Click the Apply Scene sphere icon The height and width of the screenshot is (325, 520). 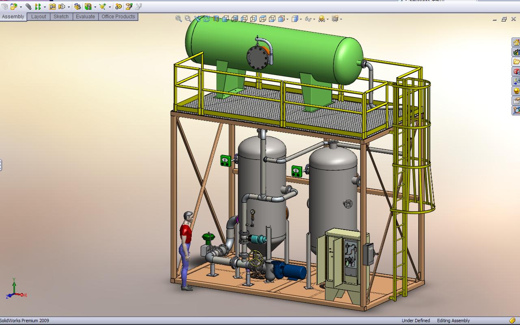coord(322,19)
